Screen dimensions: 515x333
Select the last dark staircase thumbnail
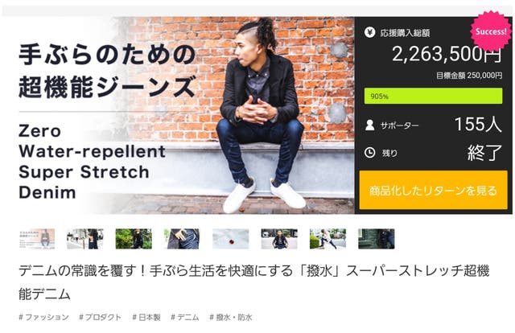(377, 239)
